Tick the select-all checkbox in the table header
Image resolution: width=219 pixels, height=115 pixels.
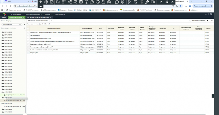28,28
